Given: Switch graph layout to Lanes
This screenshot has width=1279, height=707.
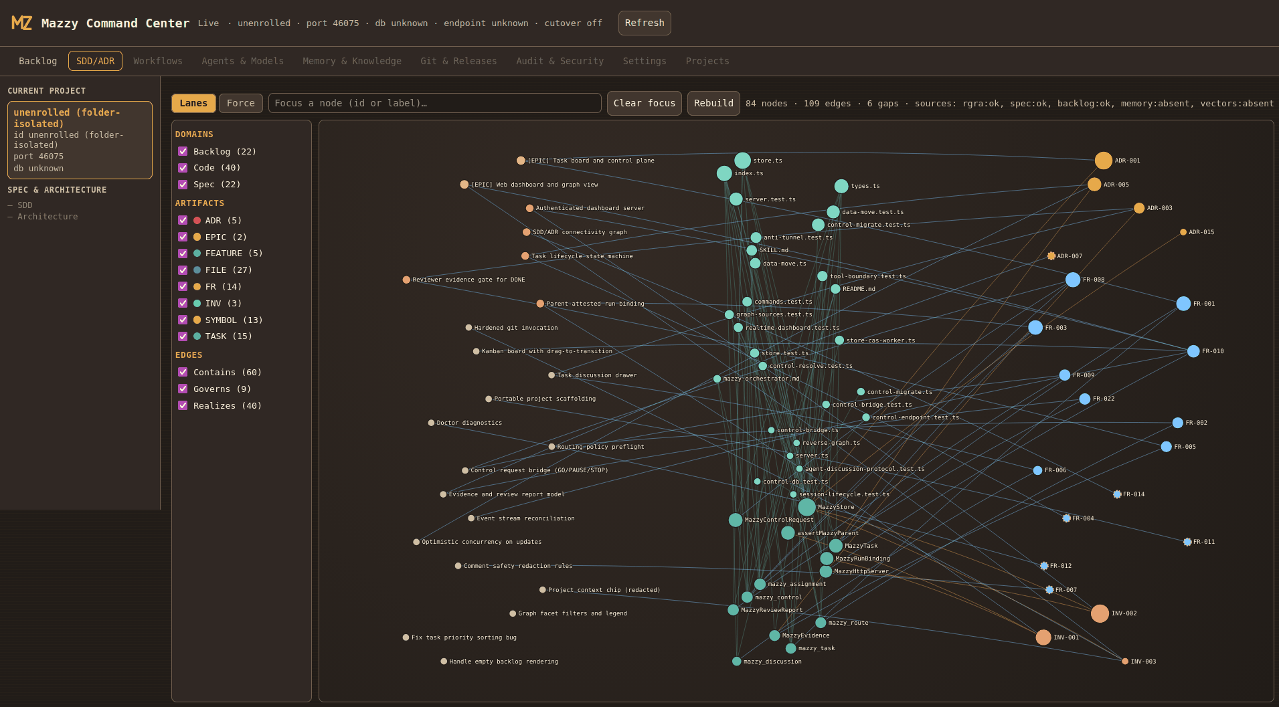Looking at the screenshot, I should pyautogui.click(x=193, y=103).
